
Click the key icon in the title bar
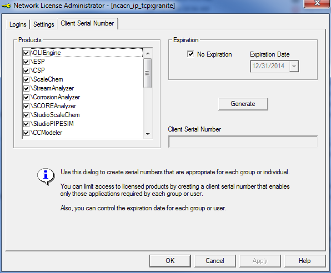(x=6, y=6)
